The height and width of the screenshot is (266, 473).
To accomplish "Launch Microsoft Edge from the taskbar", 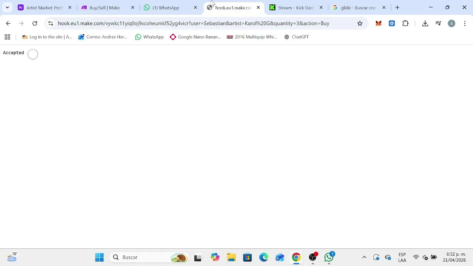I will 264,257.
